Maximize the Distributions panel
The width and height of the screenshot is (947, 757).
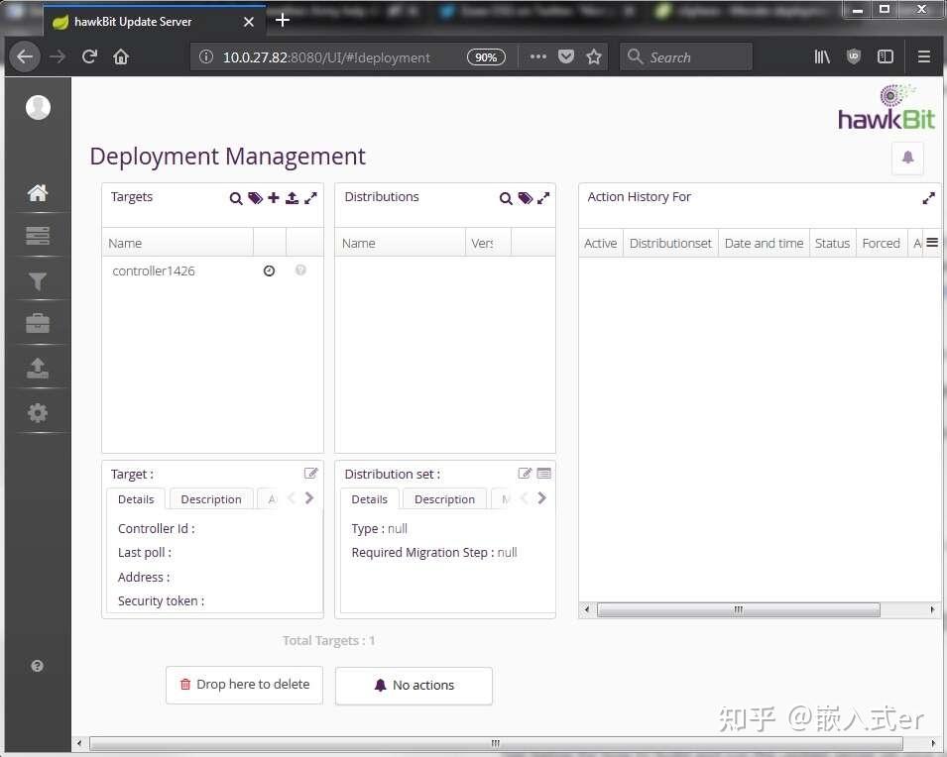[x=542, y=197]
